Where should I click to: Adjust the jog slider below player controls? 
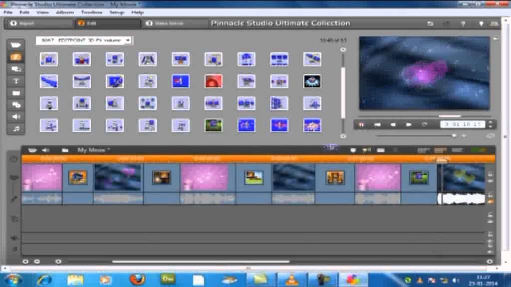coord(416,136)
